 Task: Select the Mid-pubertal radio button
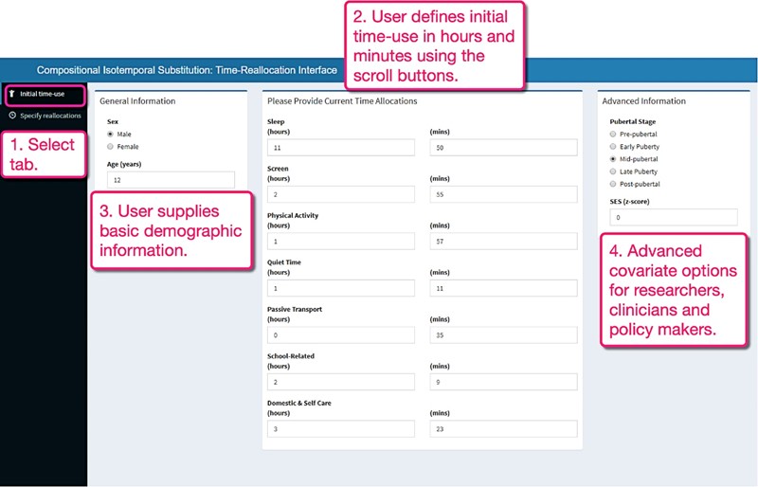[x=614, y=159]
